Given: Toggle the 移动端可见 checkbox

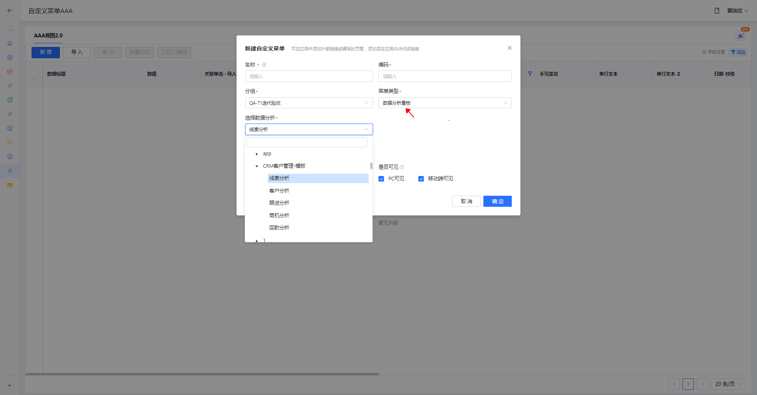Looking at the screenshot, I should [x=421, y=179].
